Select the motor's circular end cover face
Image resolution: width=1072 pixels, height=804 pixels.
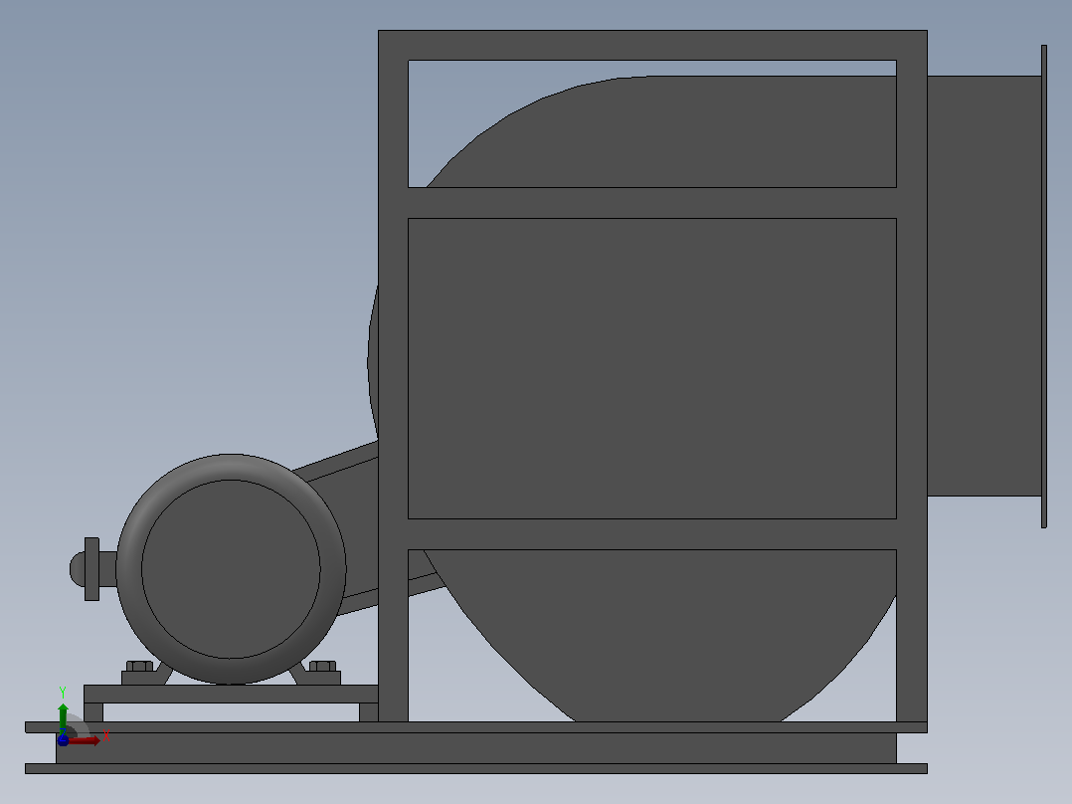click(231, 568)
